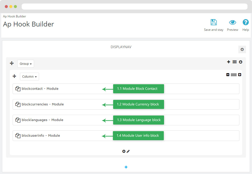The image size is (252, 174).
Task: Click the Save and stay floppy icon
Action: coord(214,22)
